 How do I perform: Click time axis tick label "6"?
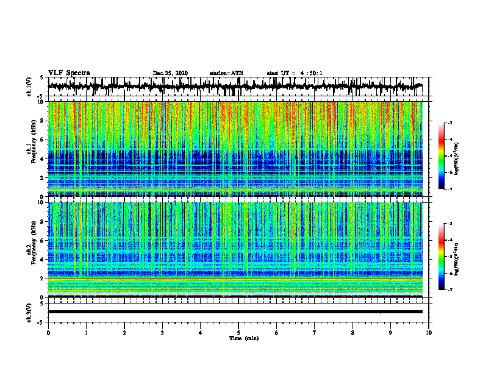point(277,333)
